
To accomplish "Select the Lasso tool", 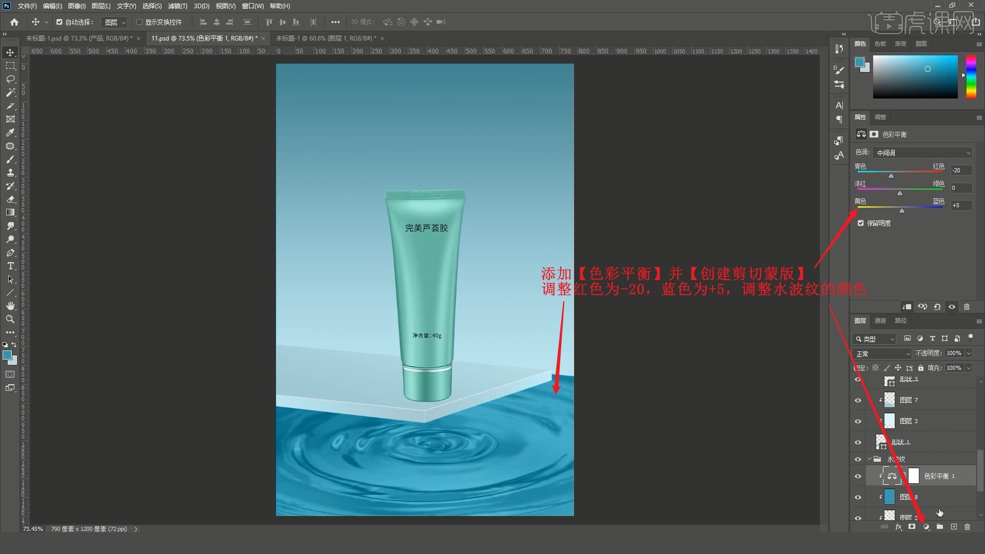I will pos(10,79).
